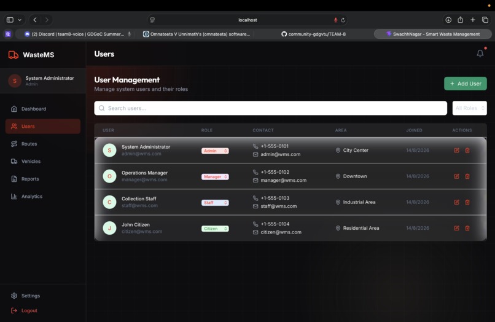Viewport: 495px width, 322px height.
Task: Click the AREA column header
Action: (x=341, y=130)
